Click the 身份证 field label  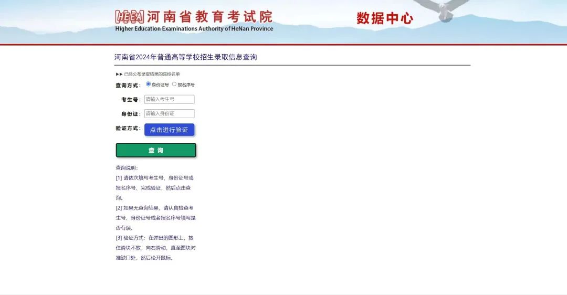[130, 114]
